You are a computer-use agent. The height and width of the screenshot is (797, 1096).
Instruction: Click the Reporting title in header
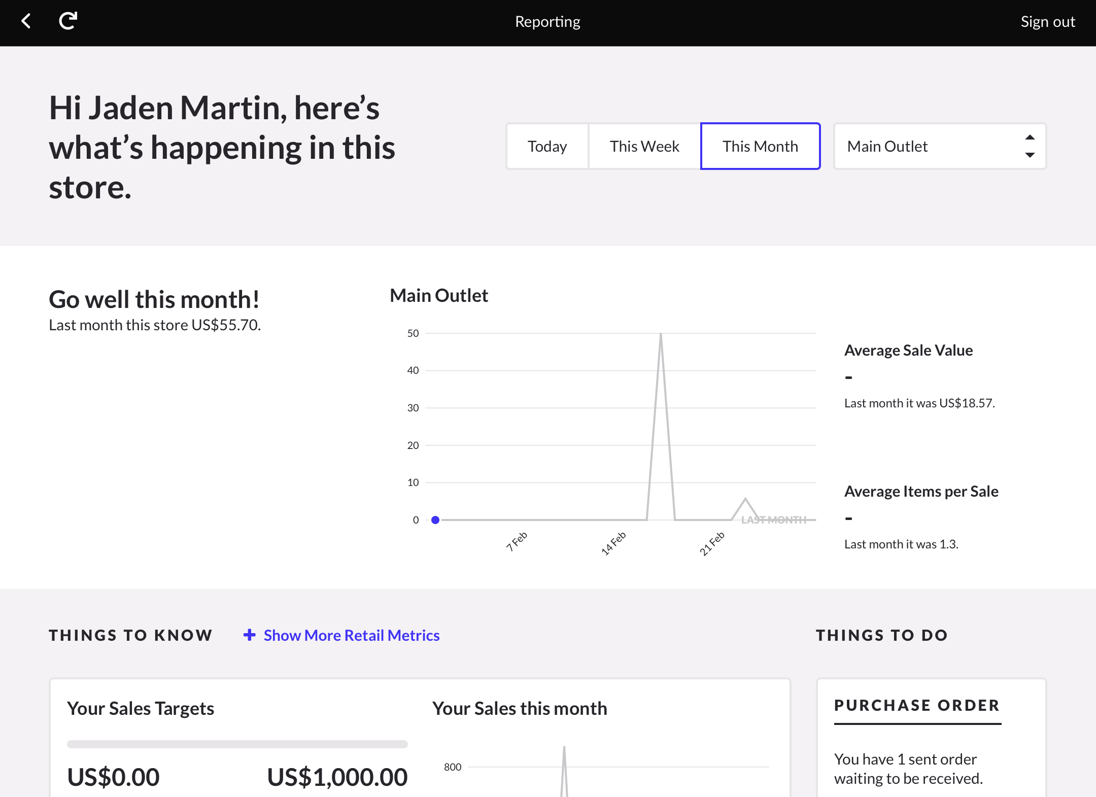point(547,22)
